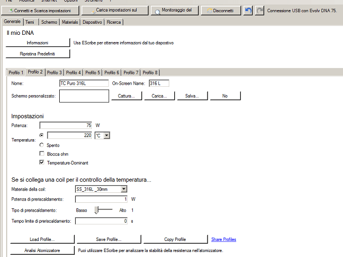343x257 pixels.
Task: Open the Profilo 2 tab
Action: point(35,72)
